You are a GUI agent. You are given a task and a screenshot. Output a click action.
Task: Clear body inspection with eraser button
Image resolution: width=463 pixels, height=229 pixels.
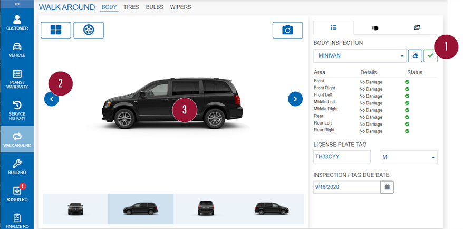415,56
